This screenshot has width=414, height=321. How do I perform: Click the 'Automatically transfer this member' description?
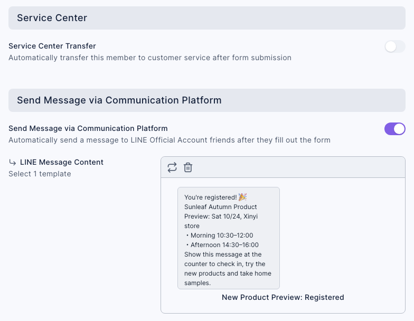click(150, 58)
